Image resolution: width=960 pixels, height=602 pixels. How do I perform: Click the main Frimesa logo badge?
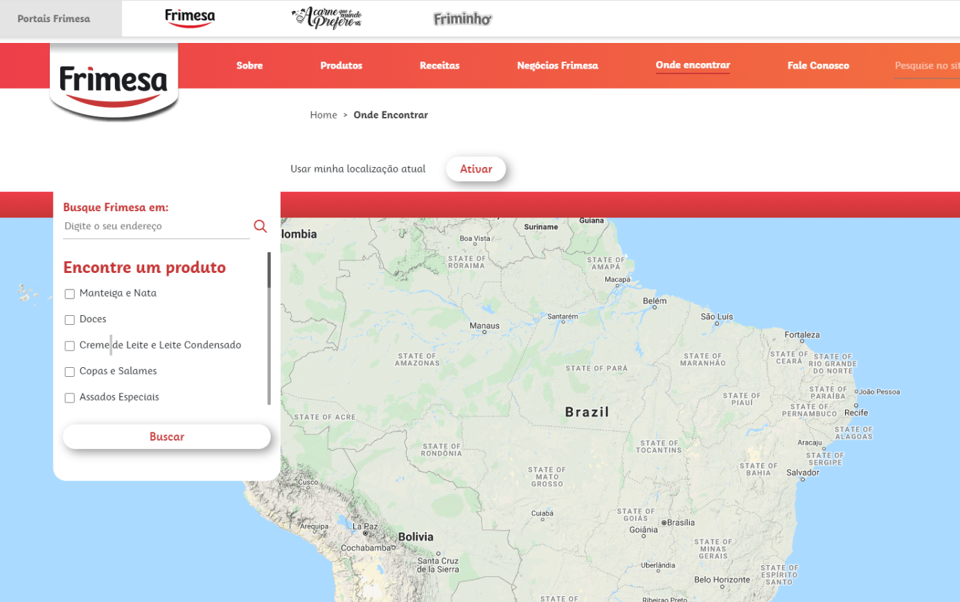pyautogui.click(x=114, y=82)
